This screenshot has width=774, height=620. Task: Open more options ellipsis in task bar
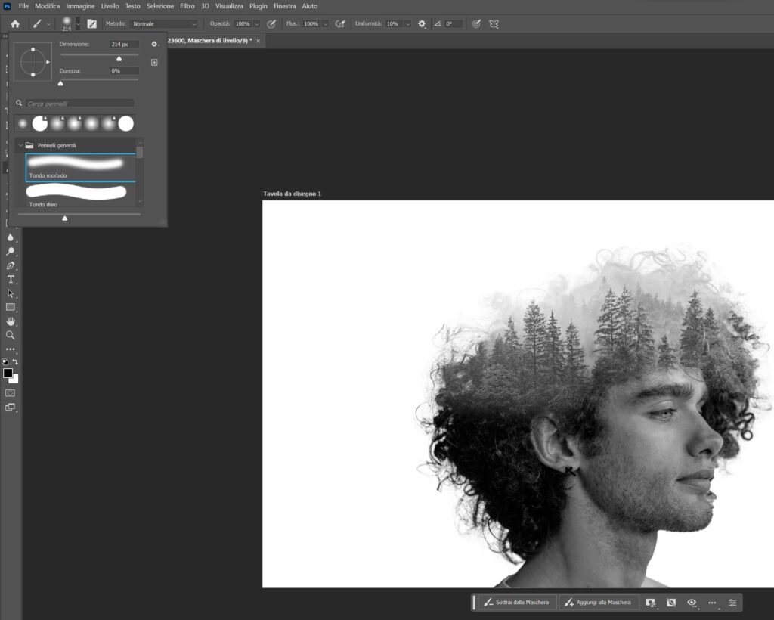(x=712, y=602)
